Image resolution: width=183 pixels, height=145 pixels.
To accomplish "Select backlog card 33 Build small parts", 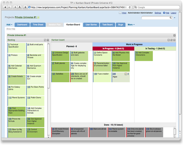I will pyautogui.click(x=35, y=48).
